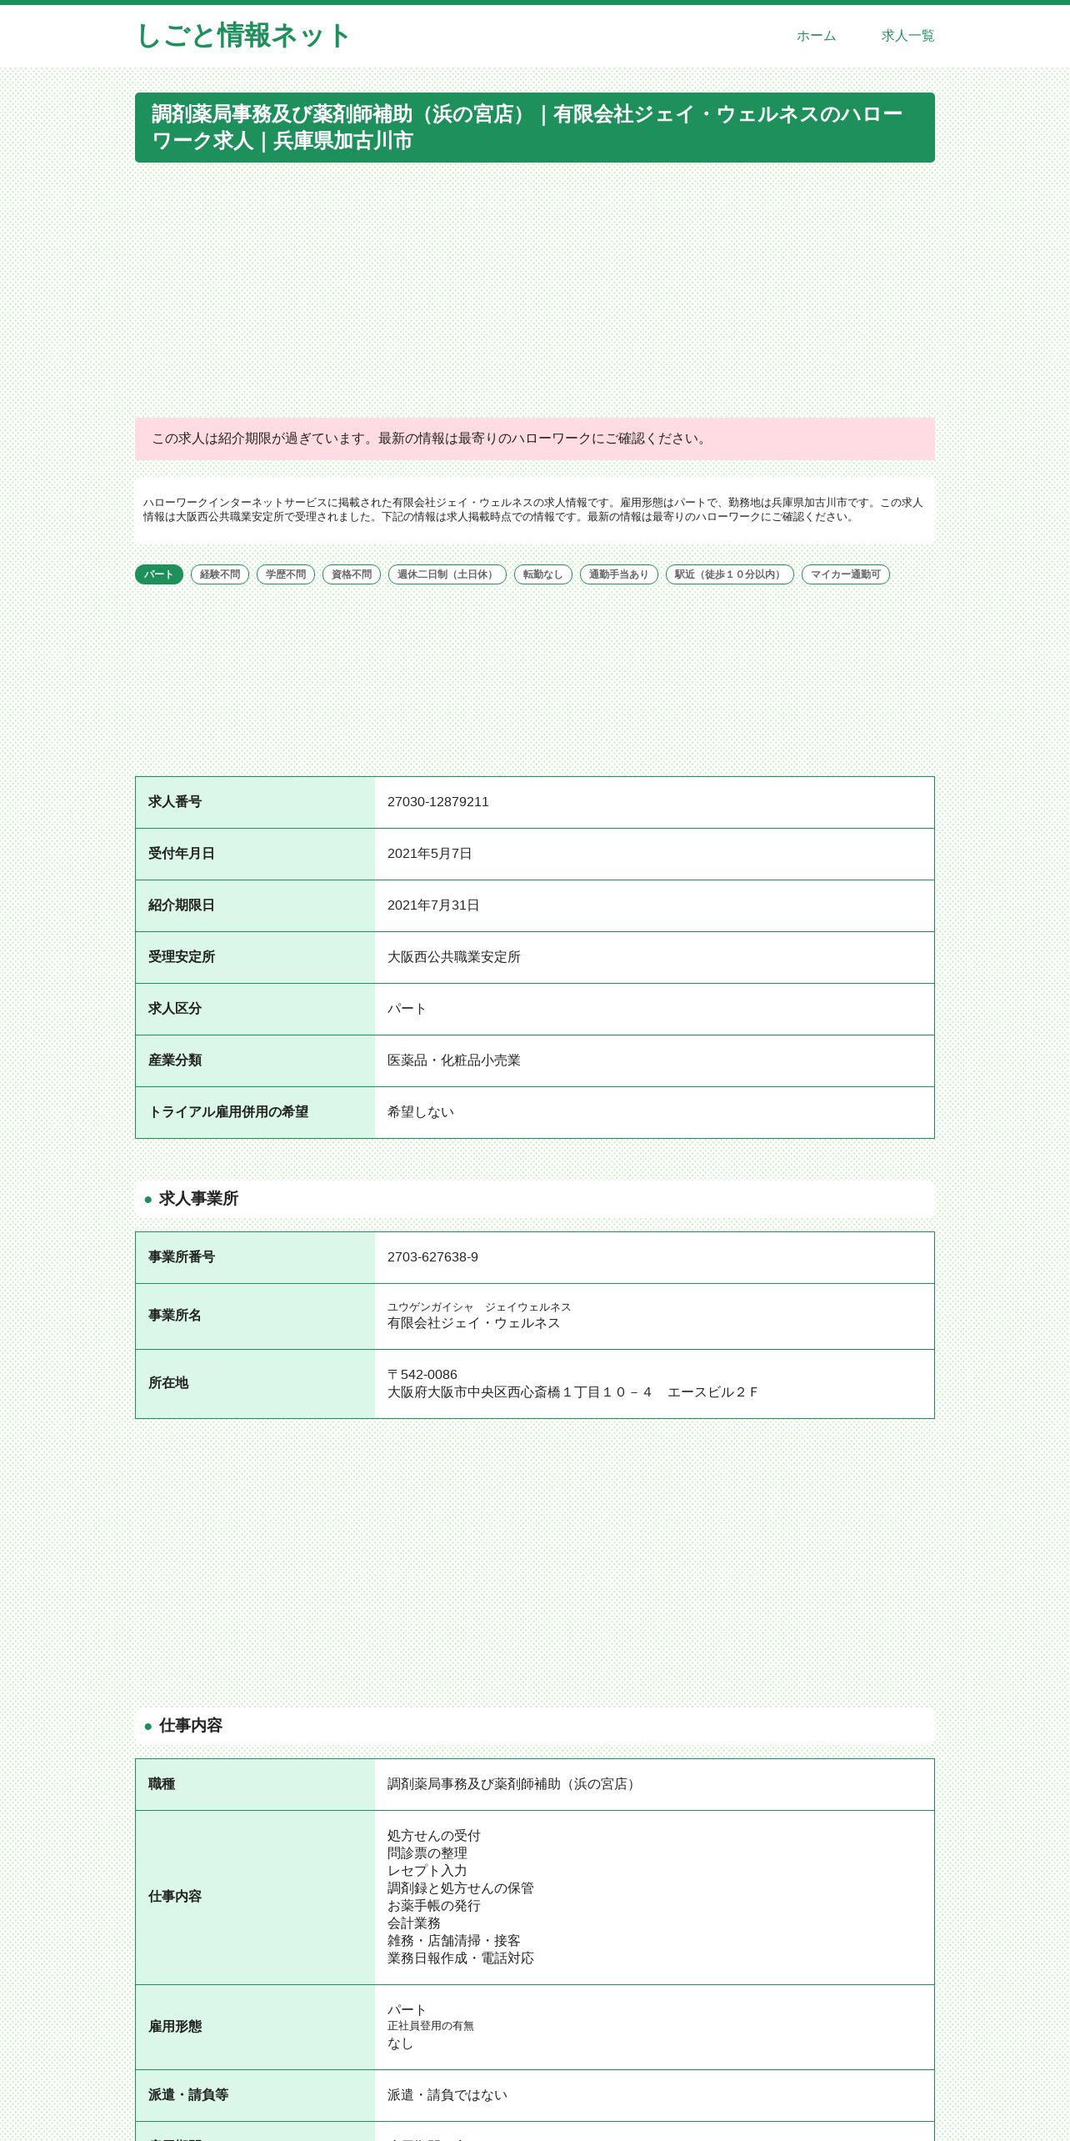Click the 職種 label cell

pos(255,1784)
